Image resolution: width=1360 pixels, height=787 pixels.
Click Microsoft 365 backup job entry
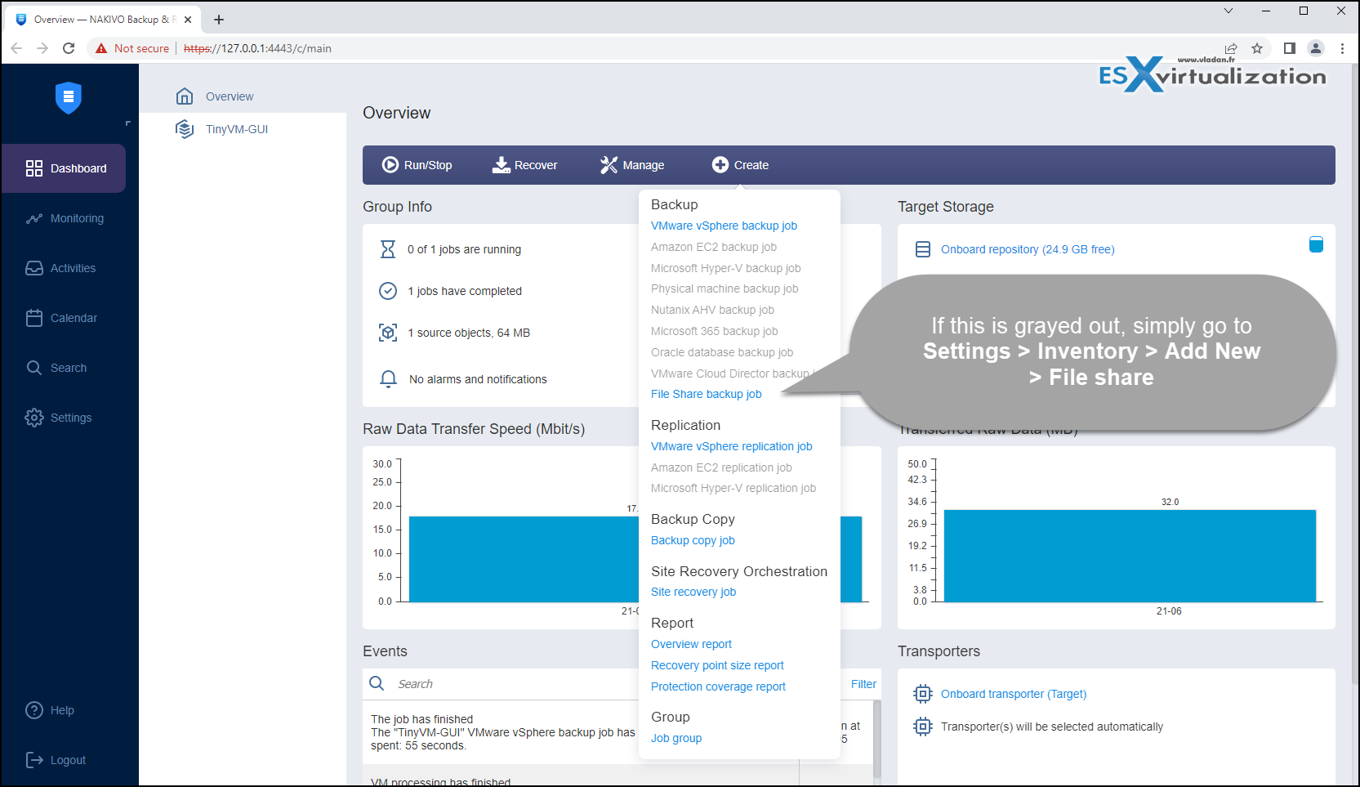point(714,331)
